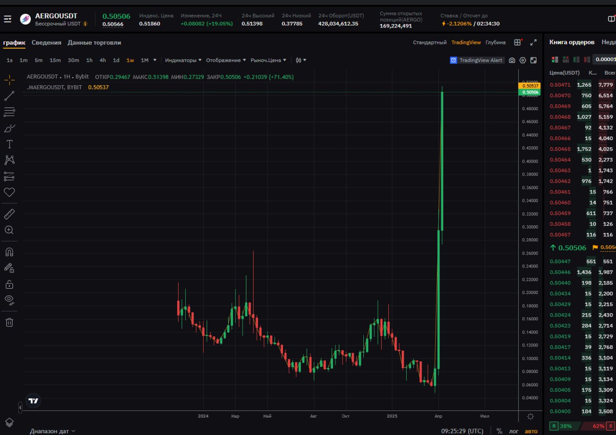Open order book price precision dropdown 0.00001

coord(605,60)
